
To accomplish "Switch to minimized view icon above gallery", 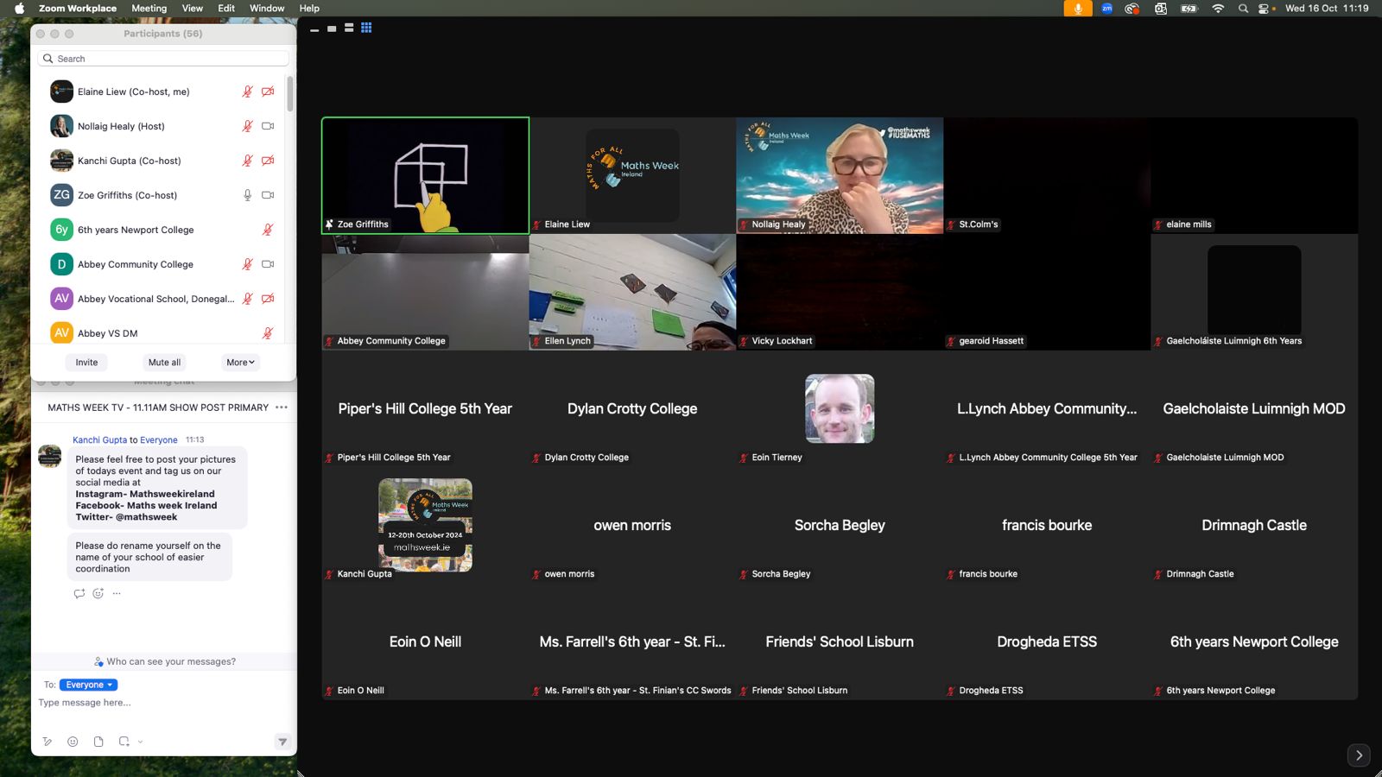I will [314, 28].
